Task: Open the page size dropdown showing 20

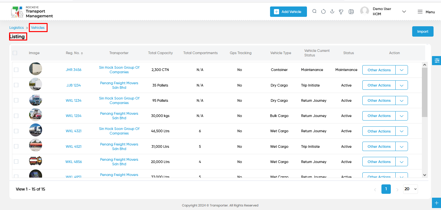Action: click(x=411, y=189)
